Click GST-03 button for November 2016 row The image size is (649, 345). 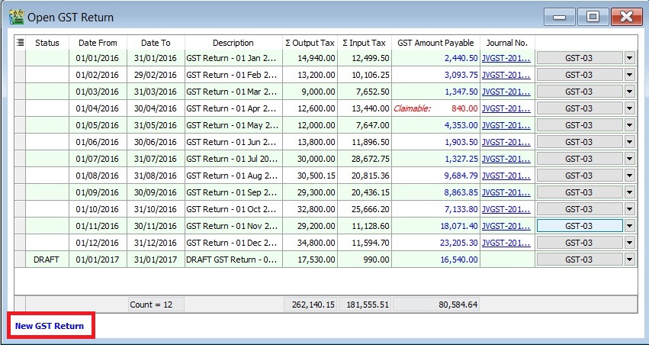pos(579,226)
